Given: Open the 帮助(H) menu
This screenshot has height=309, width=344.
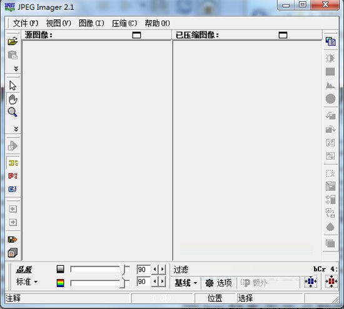Looking at the screenshot, I should [x=157, y=23].
